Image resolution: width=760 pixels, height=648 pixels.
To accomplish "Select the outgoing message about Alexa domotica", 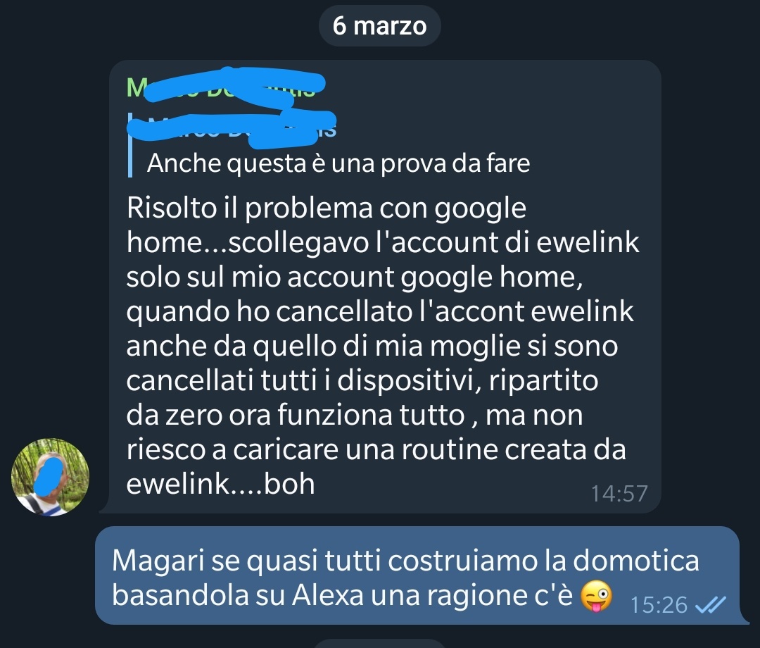I will (x=418, y=575).
